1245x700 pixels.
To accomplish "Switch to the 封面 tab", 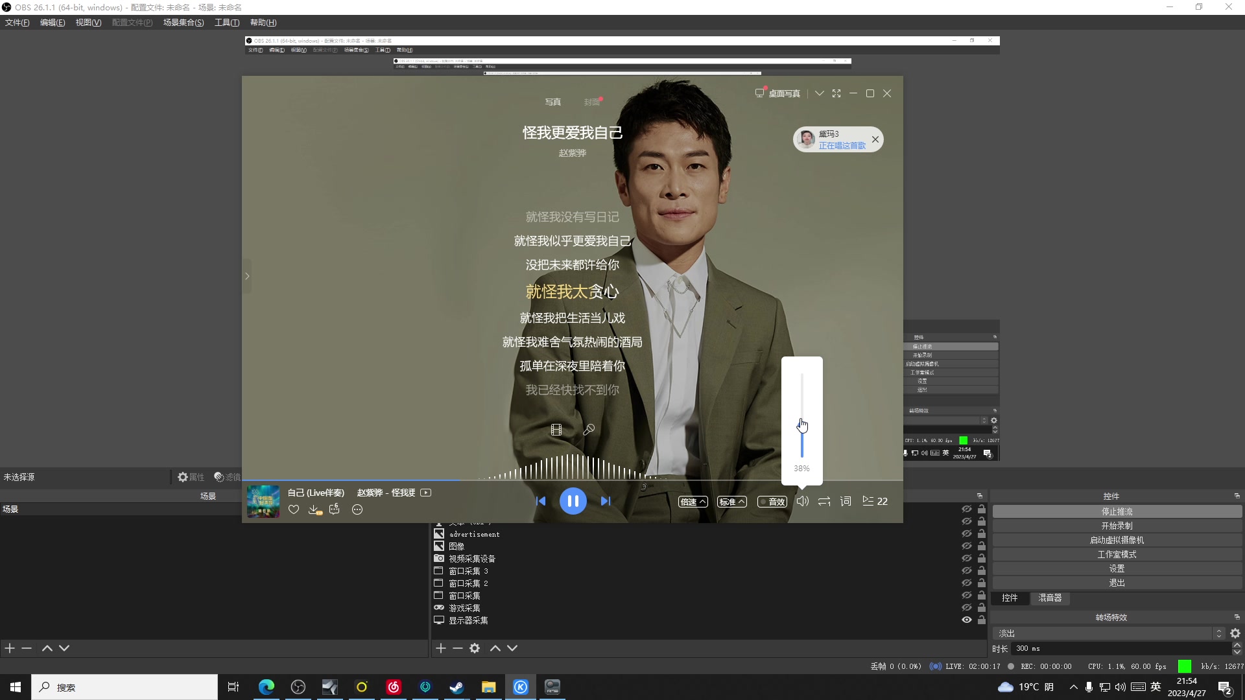I will [591, 102].
